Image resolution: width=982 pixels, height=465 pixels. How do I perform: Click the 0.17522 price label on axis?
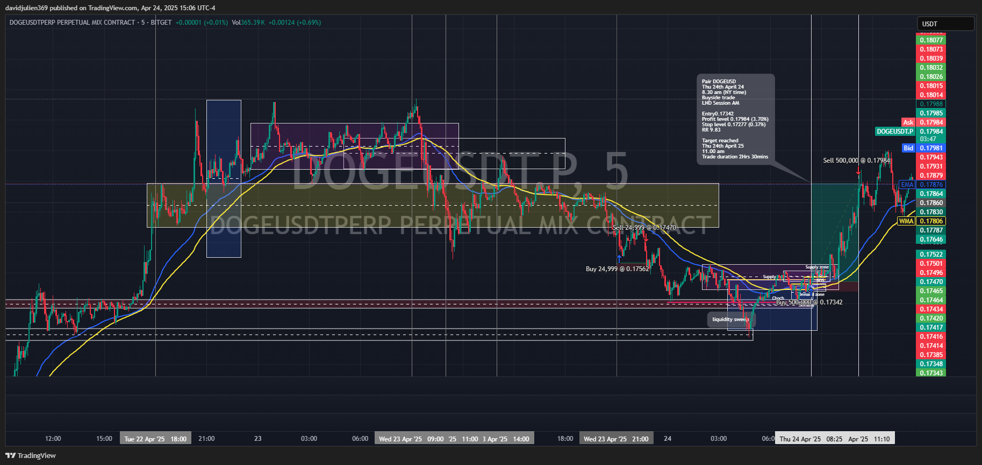931,255
